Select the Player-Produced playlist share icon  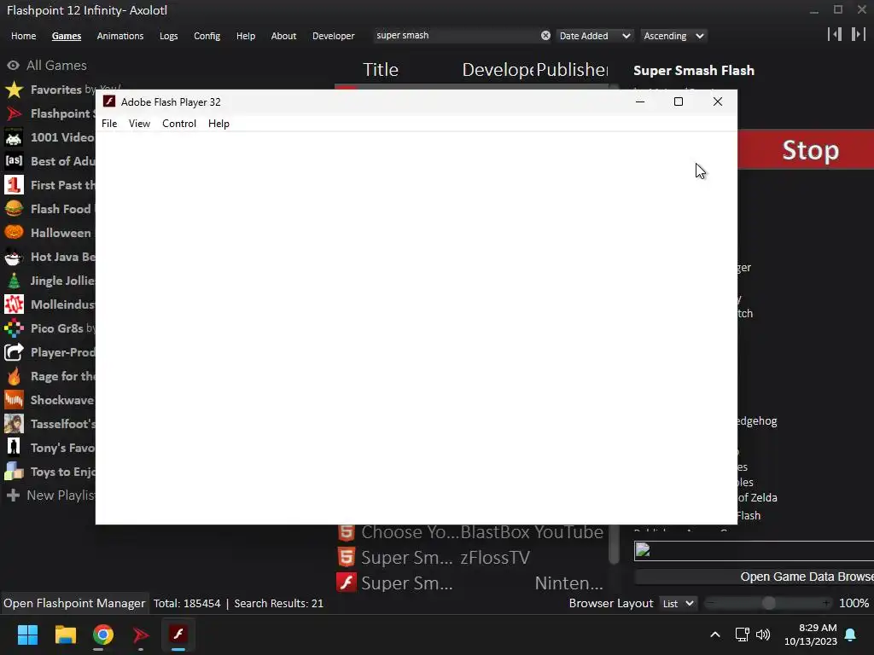click(14, 352)
